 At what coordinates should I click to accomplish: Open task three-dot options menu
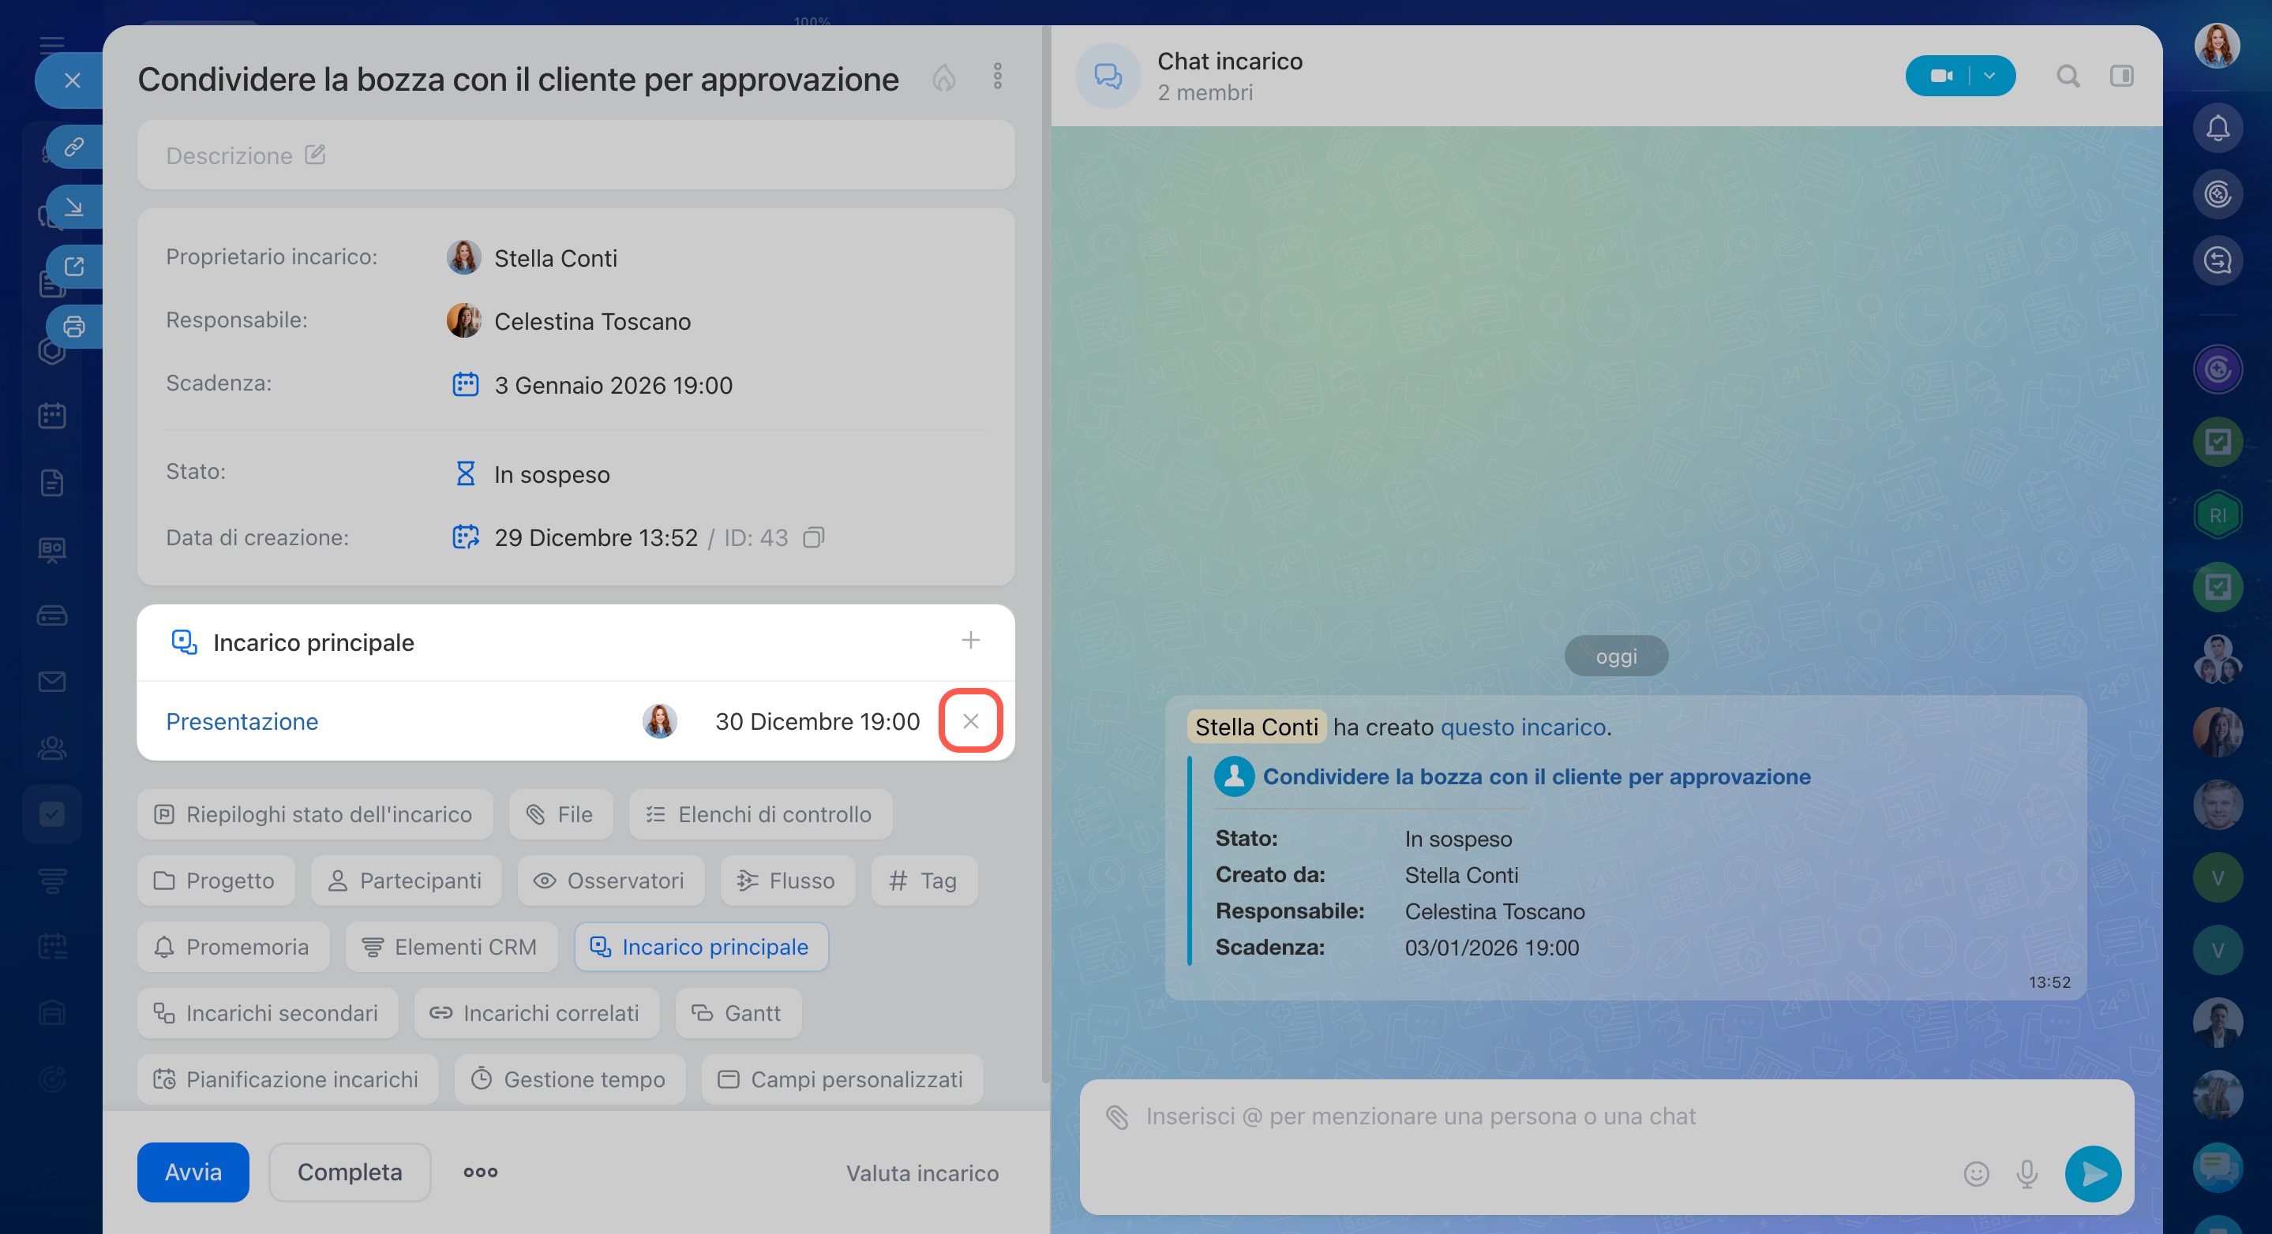click(998, 77)
